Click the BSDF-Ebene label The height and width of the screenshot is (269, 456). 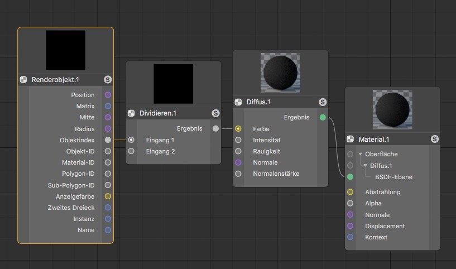393,177
